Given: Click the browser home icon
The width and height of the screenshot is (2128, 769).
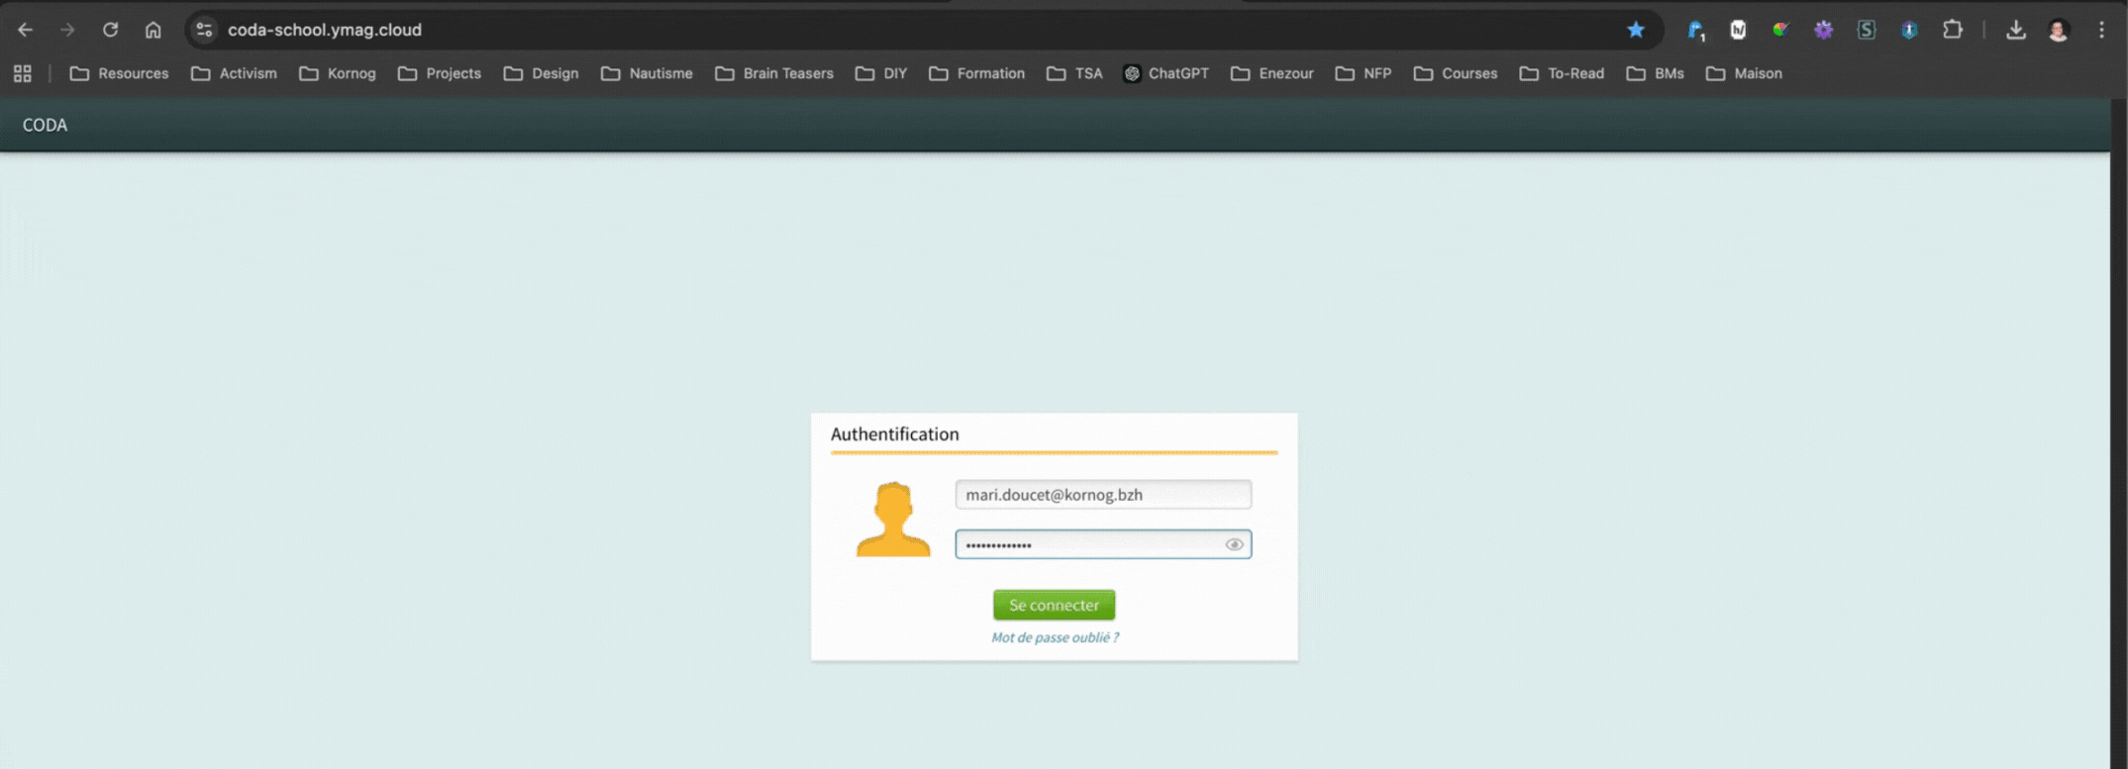Looking at the screenshot, I should 152,30.
